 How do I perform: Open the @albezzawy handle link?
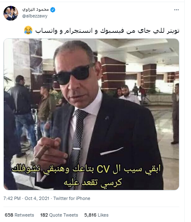click(35, 16)
